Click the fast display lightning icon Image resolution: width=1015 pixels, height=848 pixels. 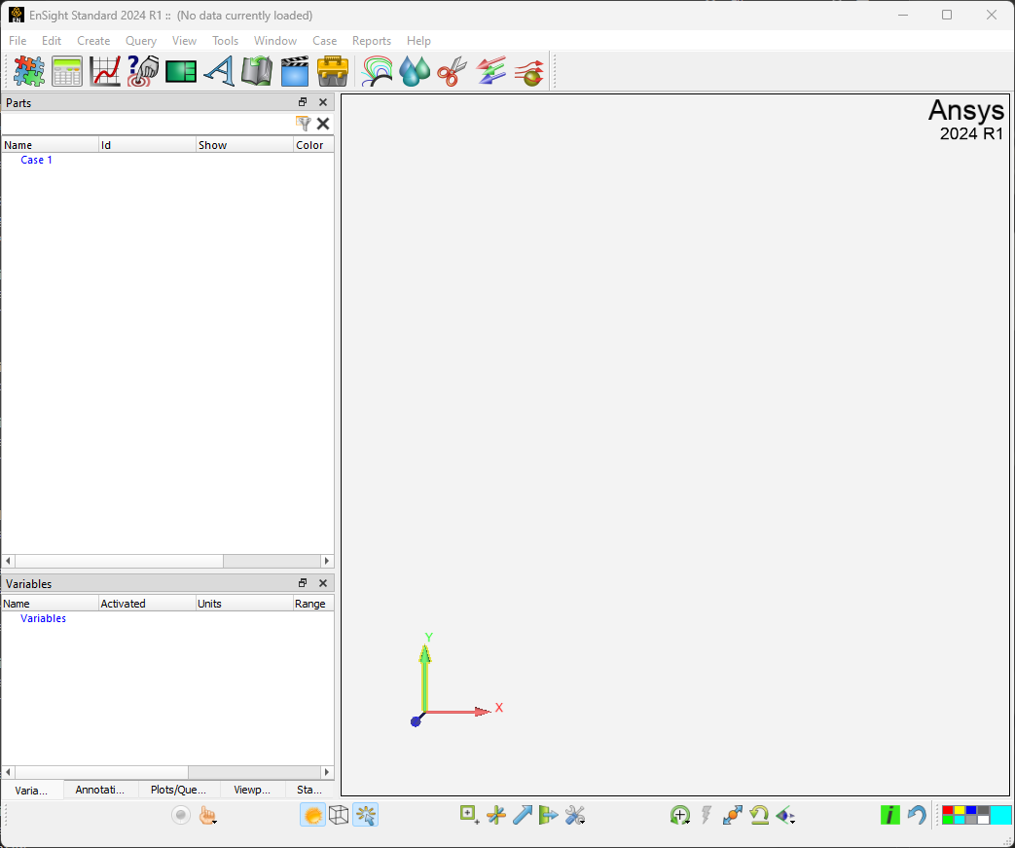(x=707, y=815)
